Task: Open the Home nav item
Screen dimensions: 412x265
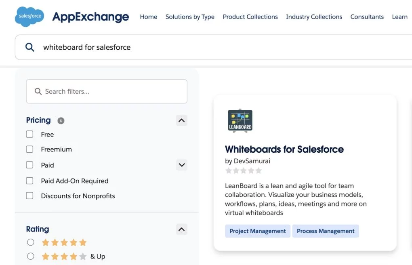Action: [149, 17]
